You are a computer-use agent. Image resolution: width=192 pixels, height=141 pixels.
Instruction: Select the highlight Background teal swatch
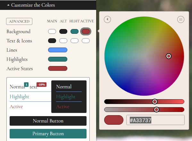point(74,32)
